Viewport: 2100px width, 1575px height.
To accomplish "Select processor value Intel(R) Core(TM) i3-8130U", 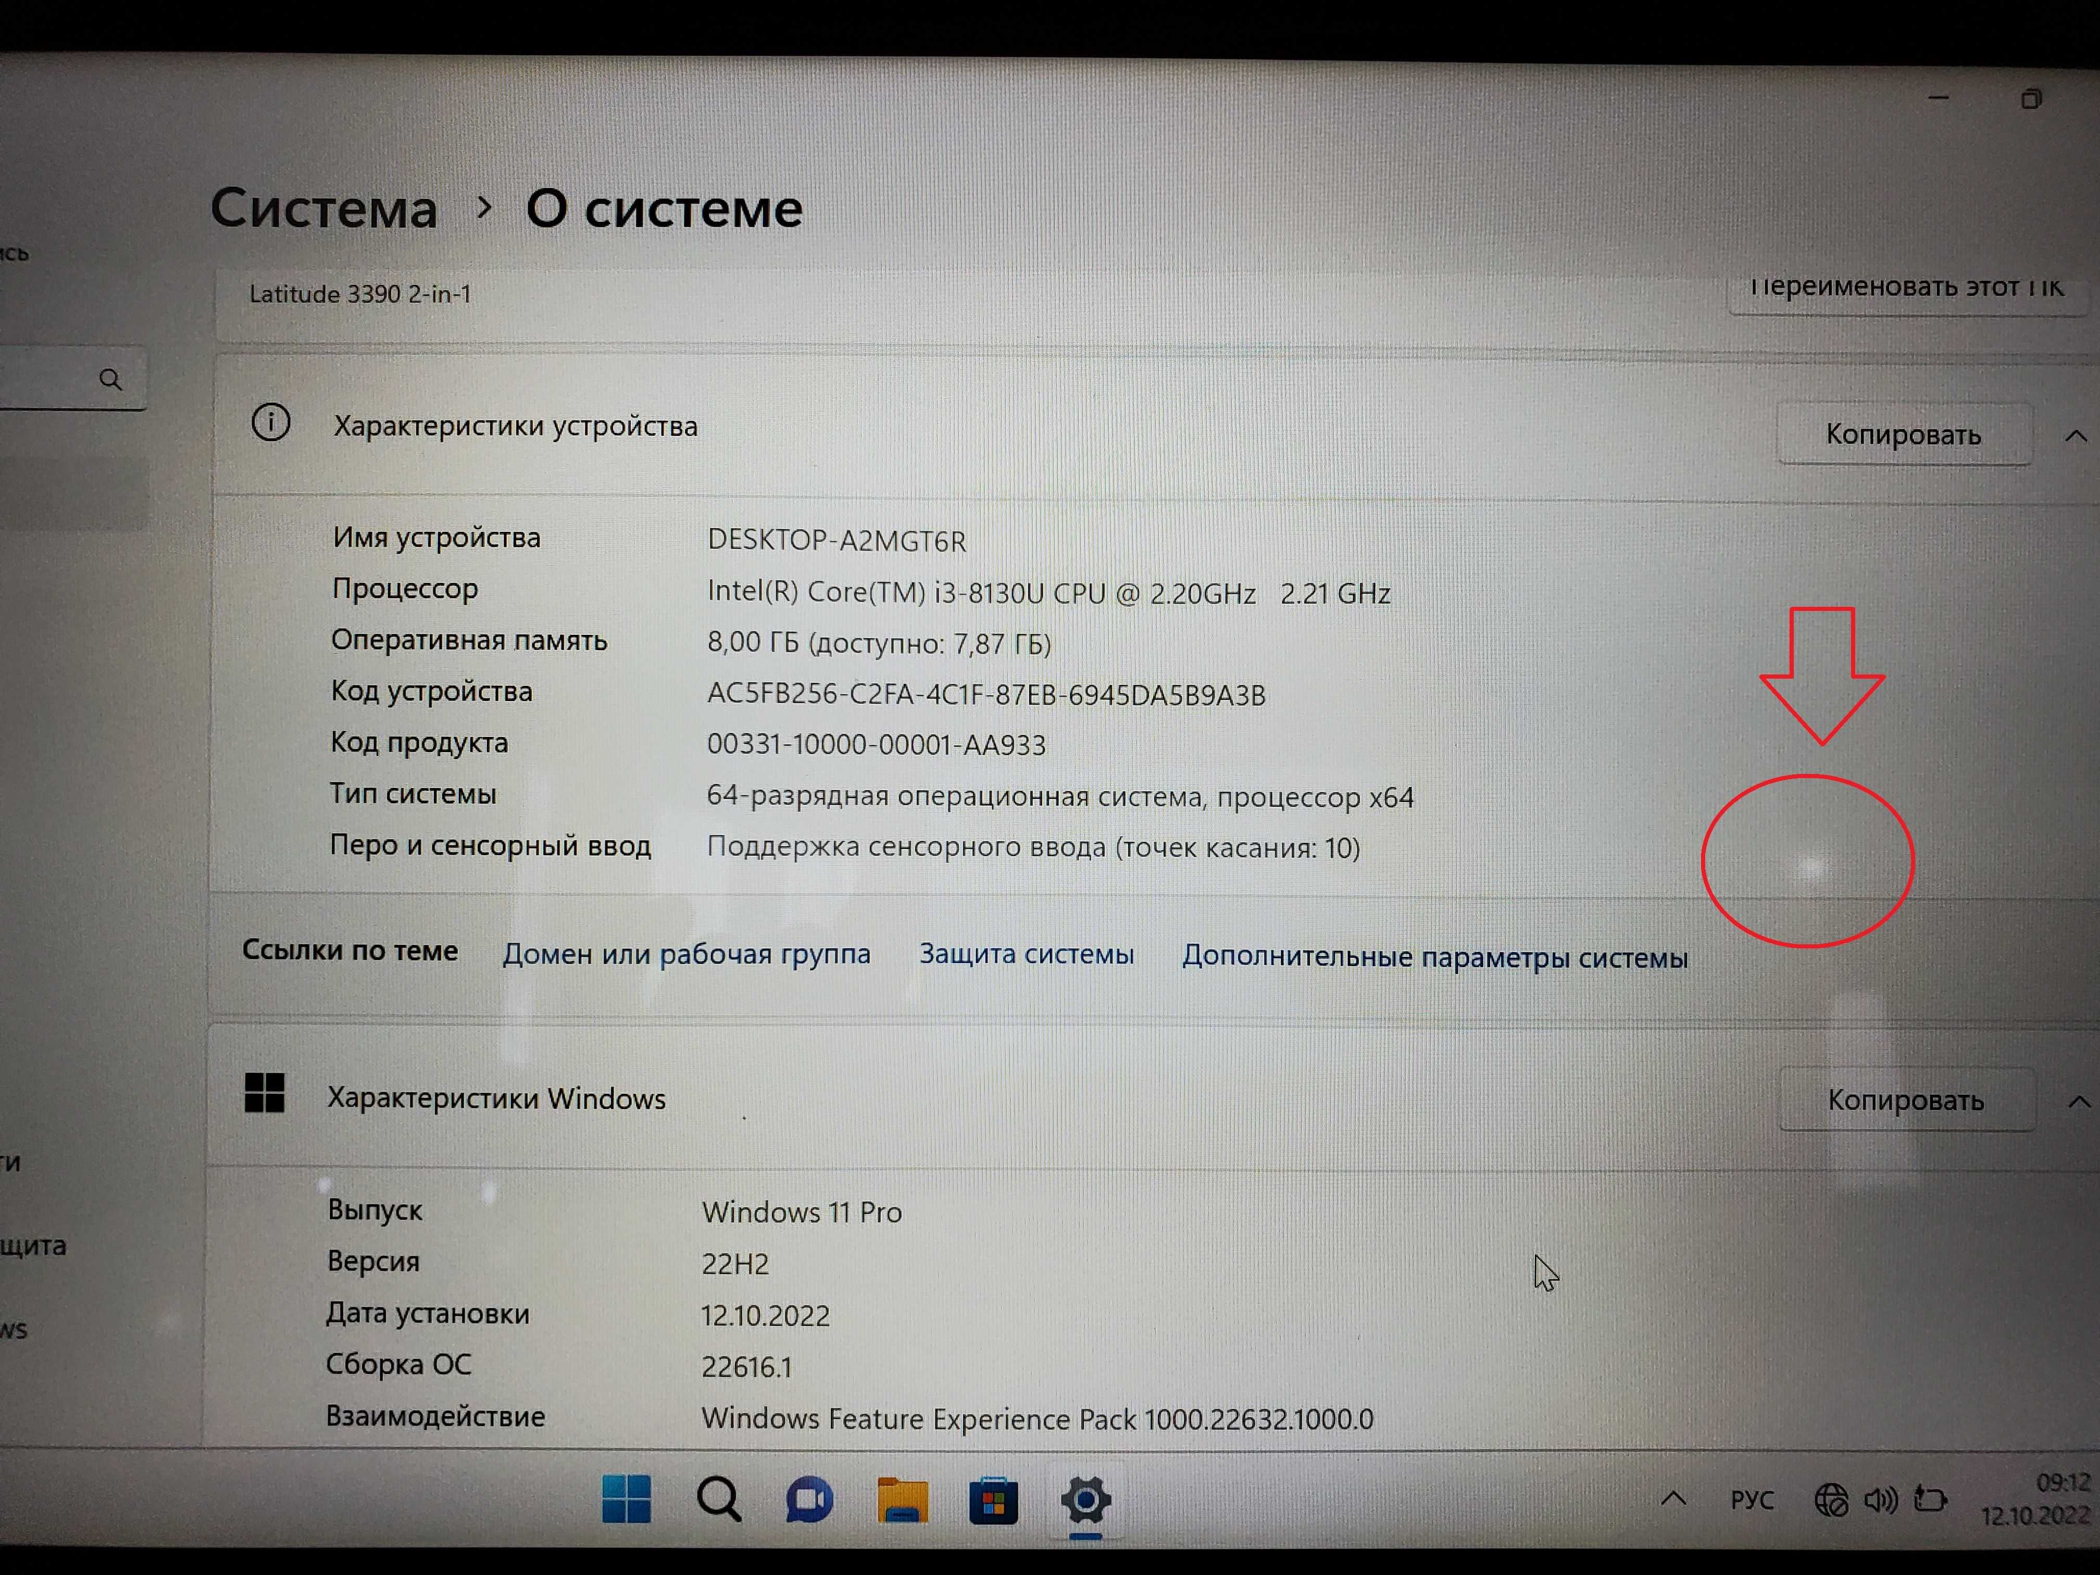I will click(x=1048, y=592).
